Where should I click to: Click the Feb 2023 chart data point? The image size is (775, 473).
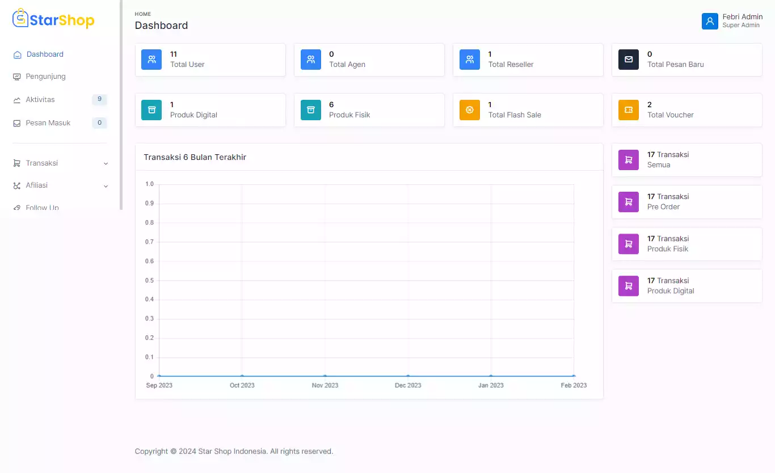[574, 376]
